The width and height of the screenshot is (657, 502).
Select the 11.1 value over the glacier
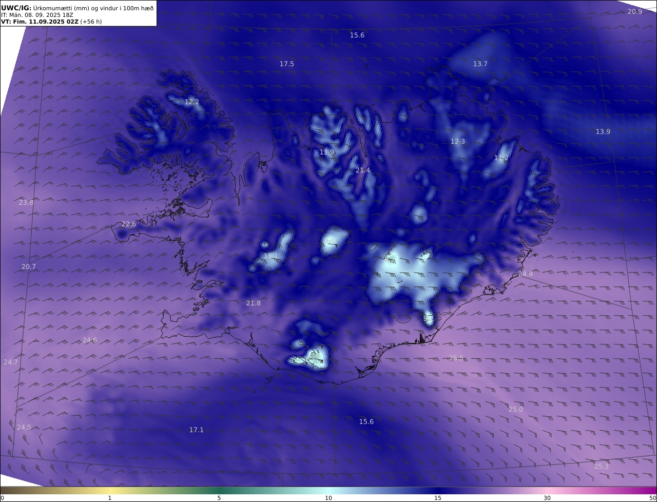[x=270, y=256]
